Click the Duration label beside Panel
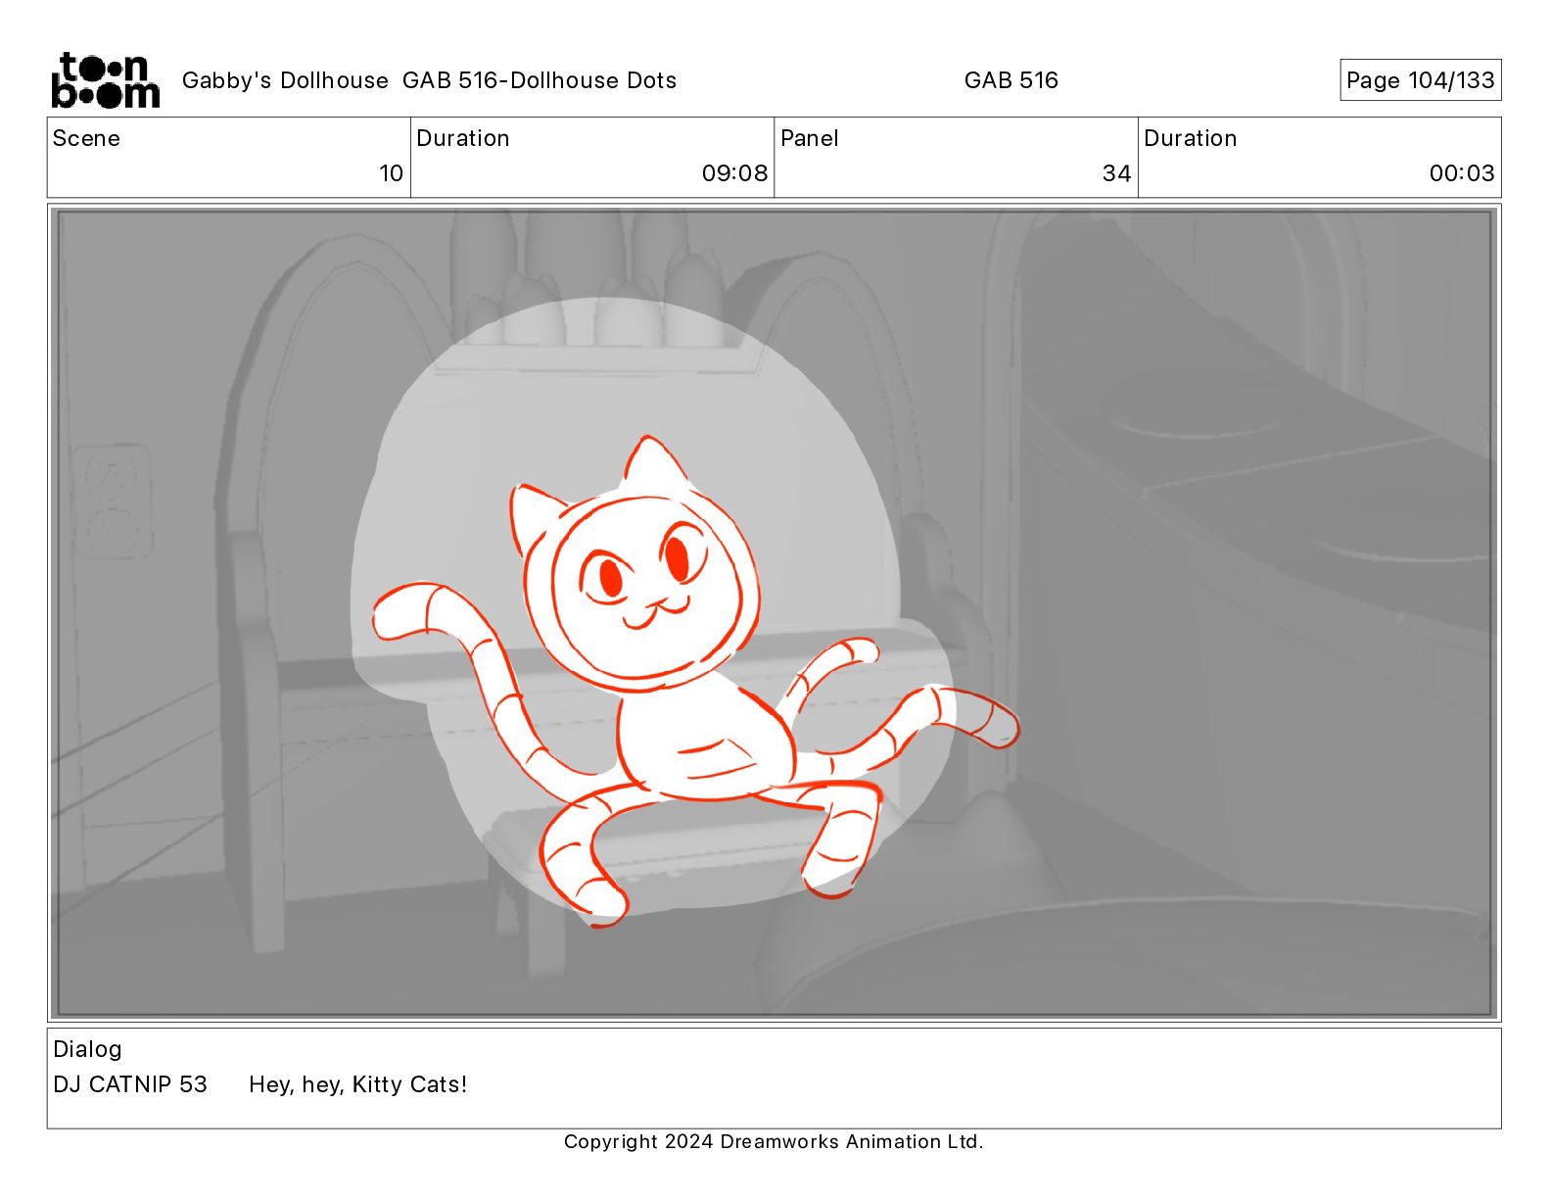The height and width of the screenshot is (1199, 1551). pos(1191,138)
